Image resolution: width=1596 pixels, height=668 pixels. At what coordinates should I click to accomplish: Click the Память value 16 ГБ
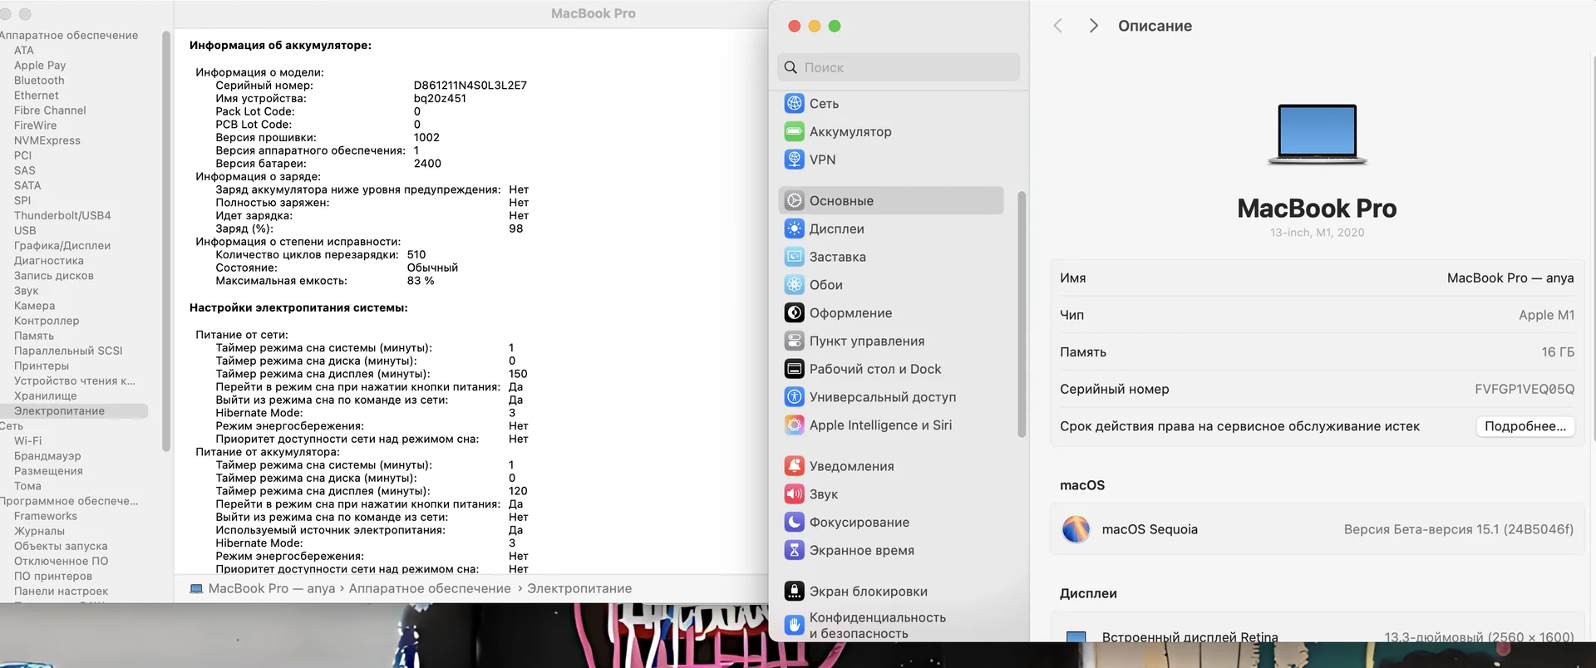(x=1558, y=352)
